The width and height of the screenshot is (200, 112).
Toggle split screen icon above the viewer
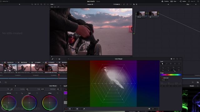click(x=55, y=7)
